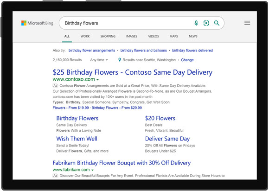The width and height of the screenshot is (269, 191).
Task: Click Birthday Flowers - From $29.99 link
Action: 117,108
